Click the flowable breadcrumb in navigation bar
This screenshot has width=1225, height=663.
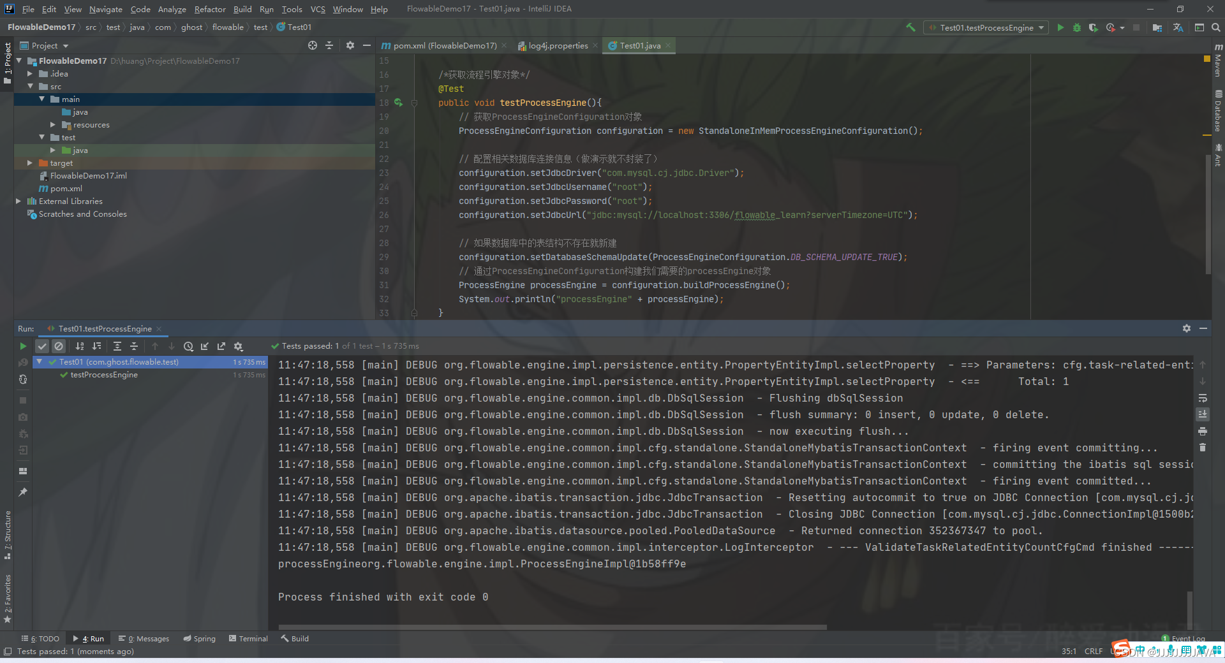[x=228, y=27]
